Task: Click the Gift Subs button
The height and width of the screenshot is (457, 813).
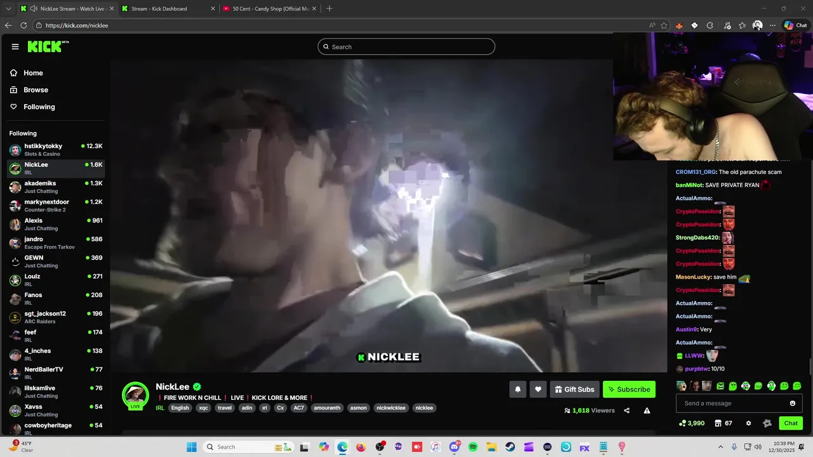Action: pyautogui.click(x=574, y=389)
